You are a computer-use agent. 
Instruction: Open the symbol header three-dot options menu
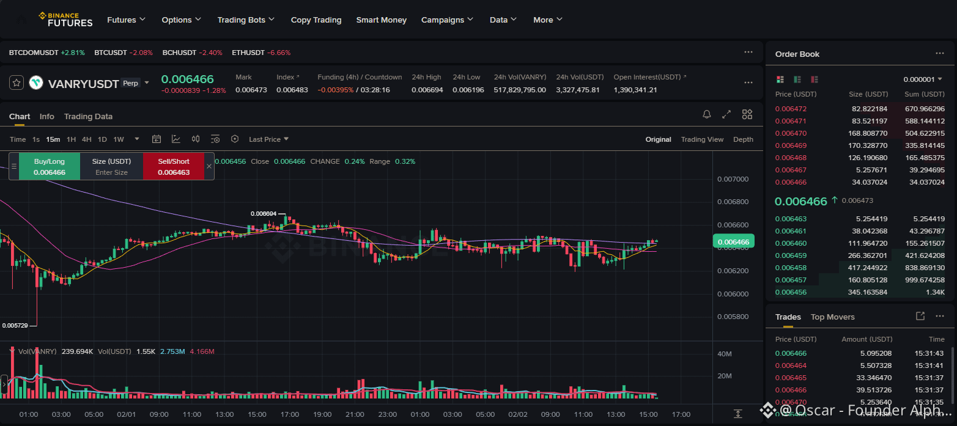coord(748,83)
